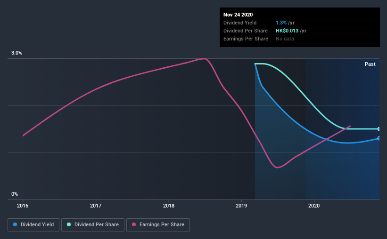Toggle the Earnings Per Share legend button

point(158,225)
